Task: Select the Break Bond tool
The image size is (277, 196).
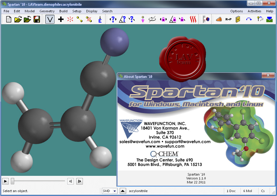Action: (89, 19)
